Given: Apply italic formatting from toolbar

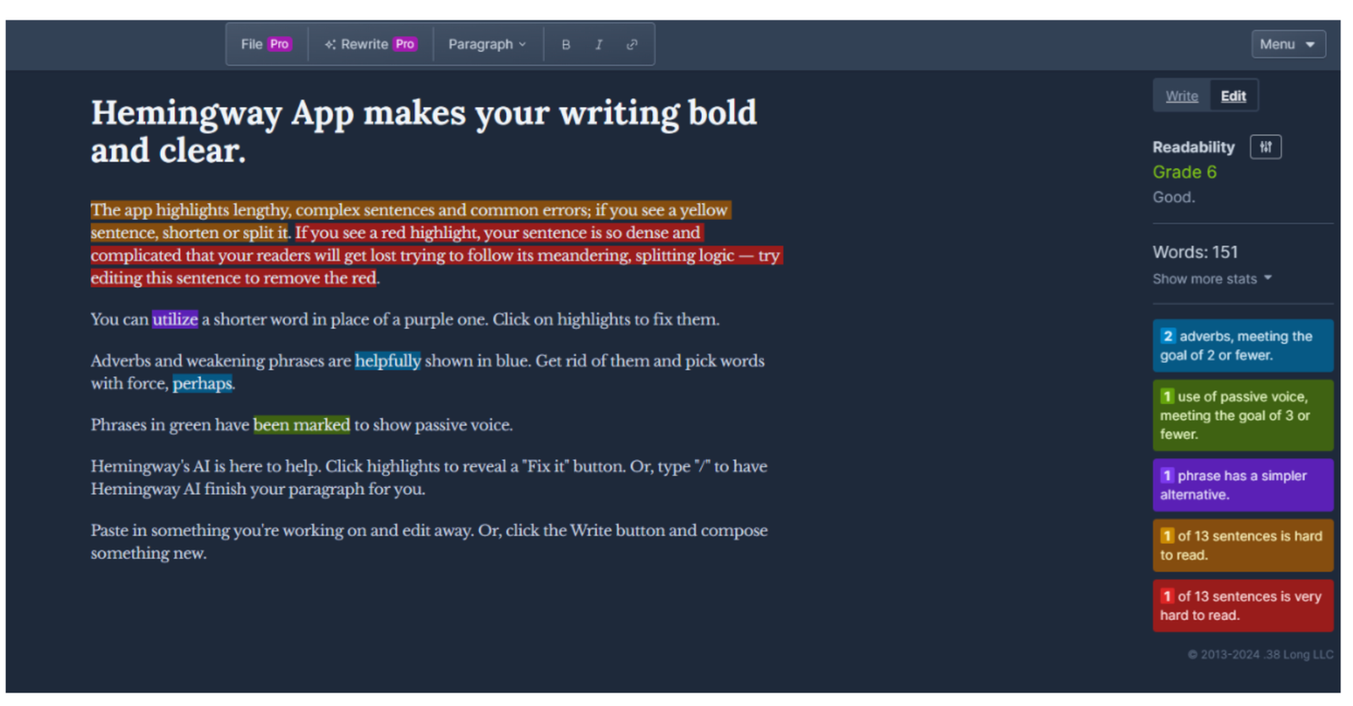Looking at the screenshot, I should [x=599, y=45].
